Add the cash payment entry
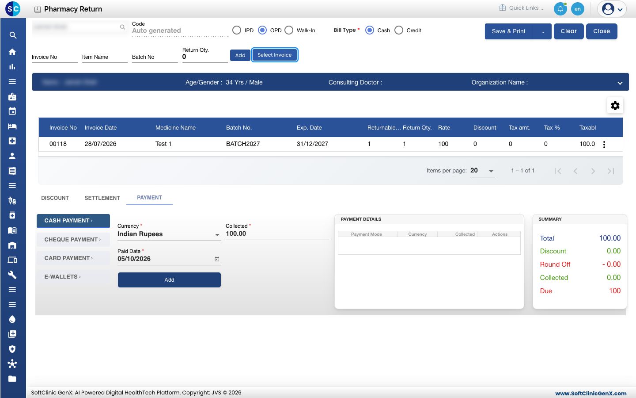This screenshot has height=398, width=636. coord(169,280)
